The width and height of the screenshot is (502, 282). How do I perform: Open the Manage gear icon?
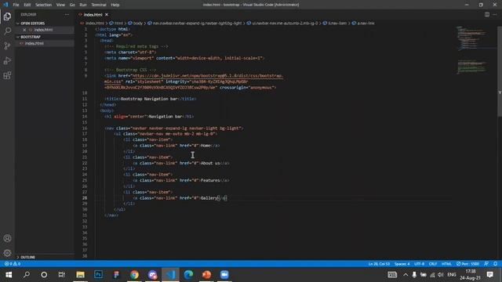7,253
